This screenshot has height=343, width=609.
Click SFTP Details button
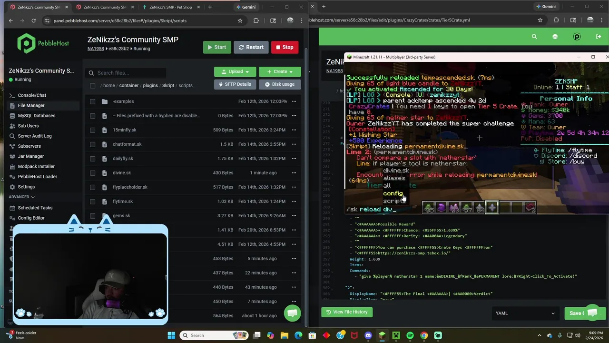235,84
